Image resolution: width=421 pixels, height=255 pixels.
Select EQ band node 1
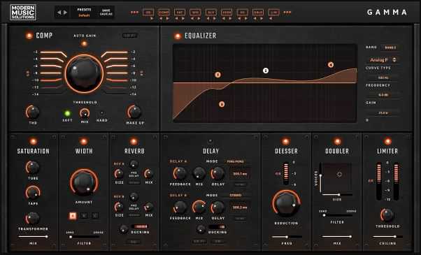pos(217,75)
